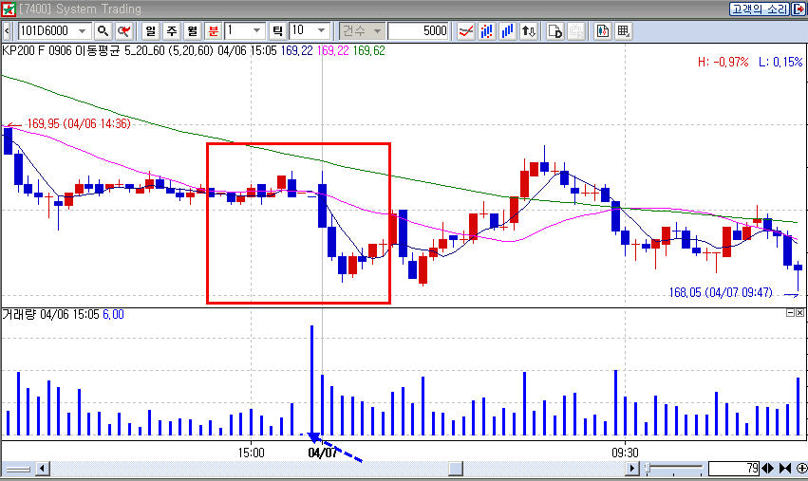Viewport: 808px width, 481px height.
Task: Click the exit icon beside 고객의 소리
Action: (x=798, y=9)
